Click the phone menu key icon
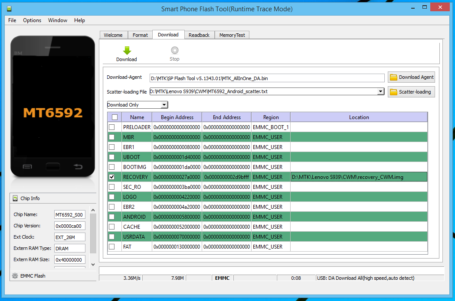Viewport: 455px width, 301px height. (x=27, y=167)
